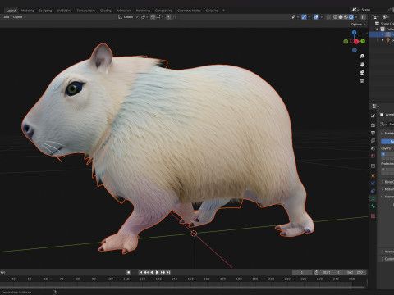The height and width of the screenshot is (295, 394).
Task: Open the viewport shading options dropdown
Action: pyautogui.click(x=356, y=17)
